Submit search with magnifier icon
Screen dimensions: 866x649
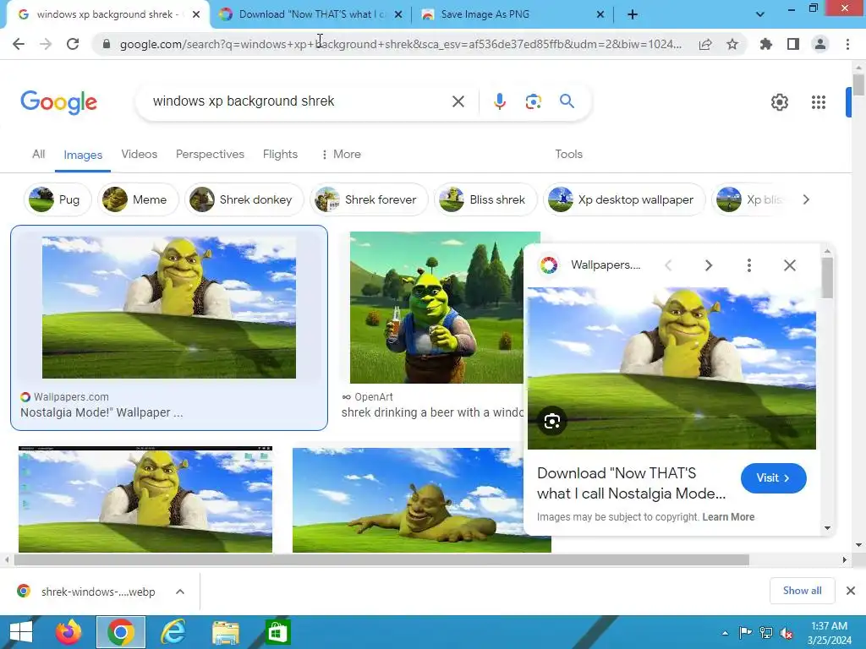tap(567, 101)
